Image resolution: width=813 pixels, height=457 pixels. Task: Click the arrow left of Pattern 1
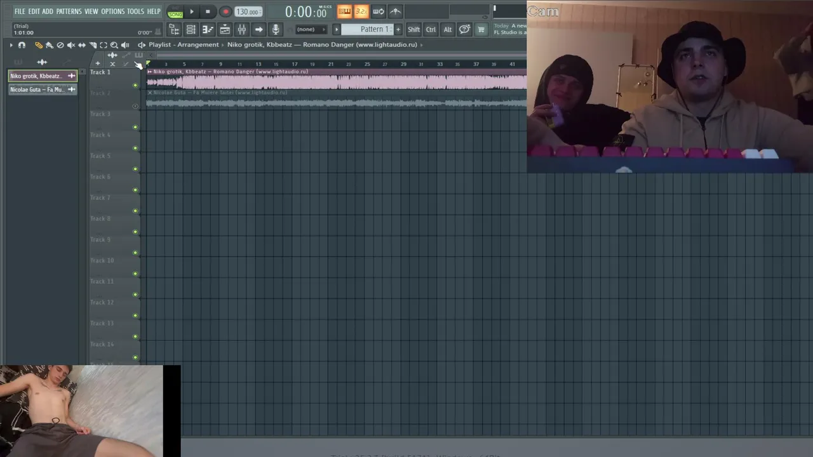[x=336, y=29]
